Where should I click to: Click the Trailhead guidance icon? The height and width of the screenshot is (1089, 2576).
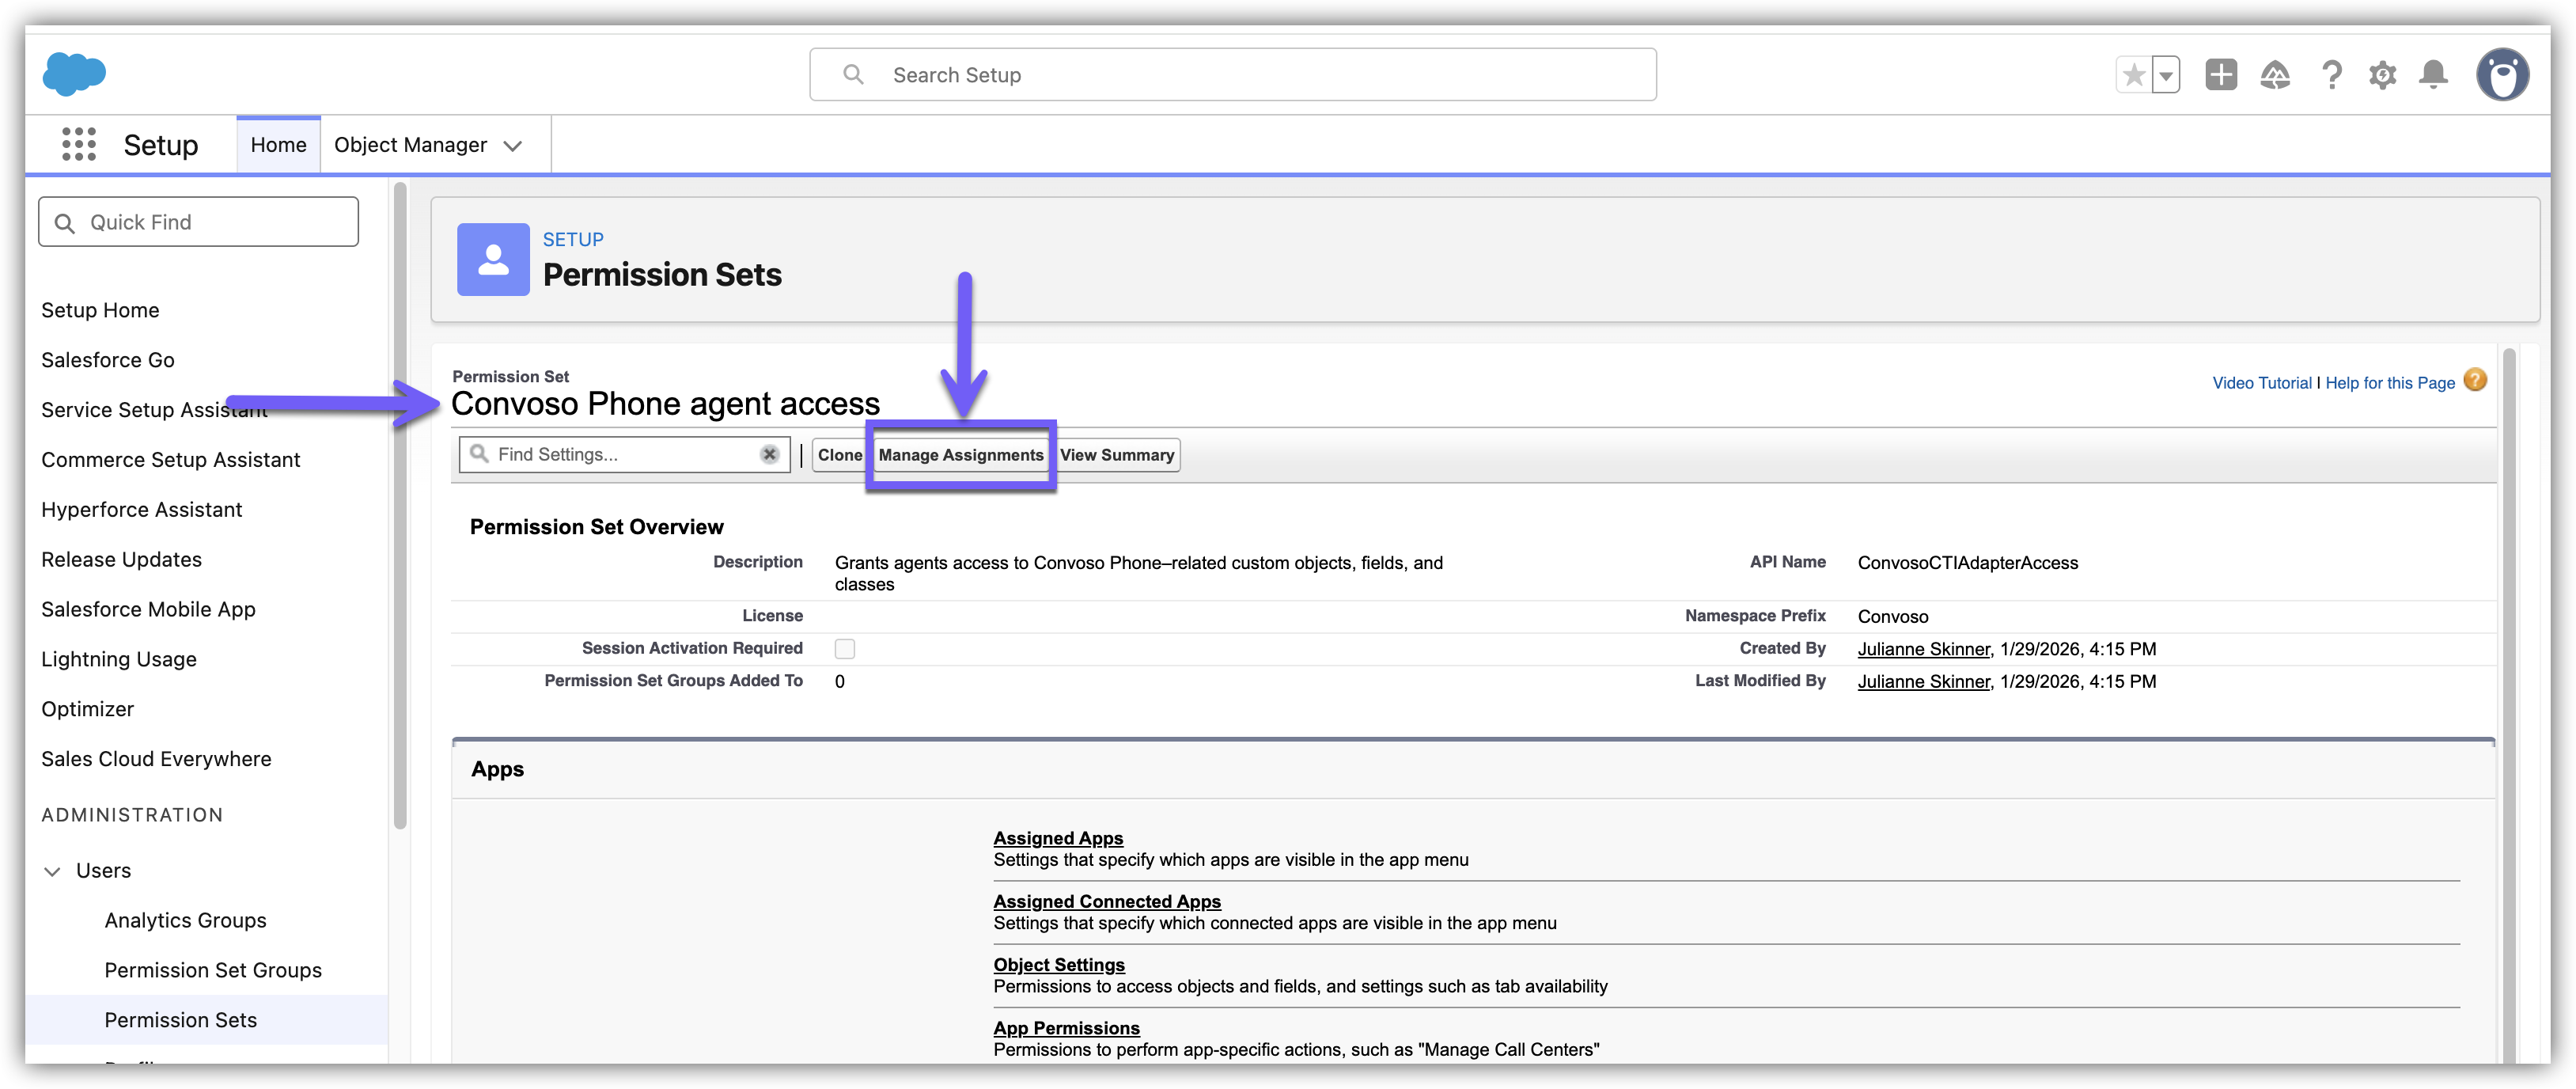tap(2275, 75)
